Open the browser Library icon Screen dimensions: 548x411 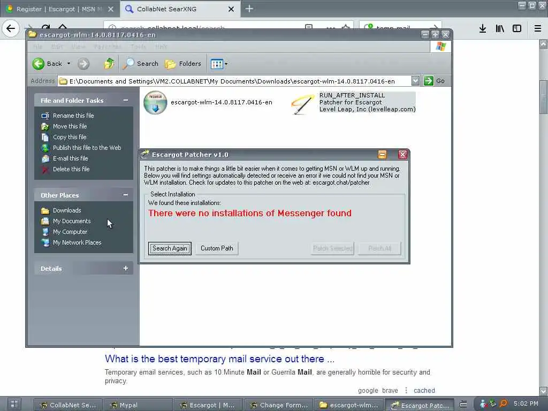click(500, 28)
